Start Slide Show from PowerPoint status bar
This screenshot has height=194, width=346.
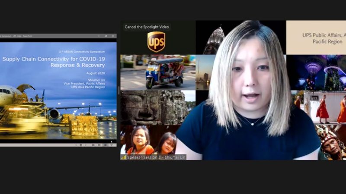[x=112, y=145]
